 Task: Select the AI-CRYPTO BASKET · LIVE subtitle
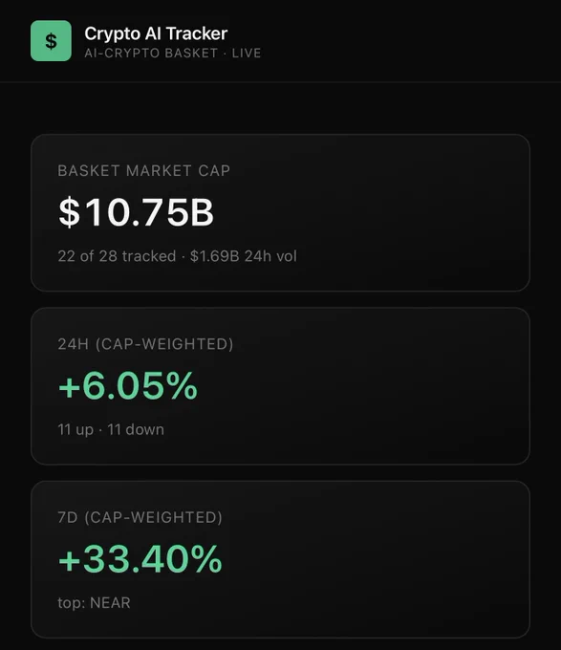pyautogui.click(x=173, y=54)
